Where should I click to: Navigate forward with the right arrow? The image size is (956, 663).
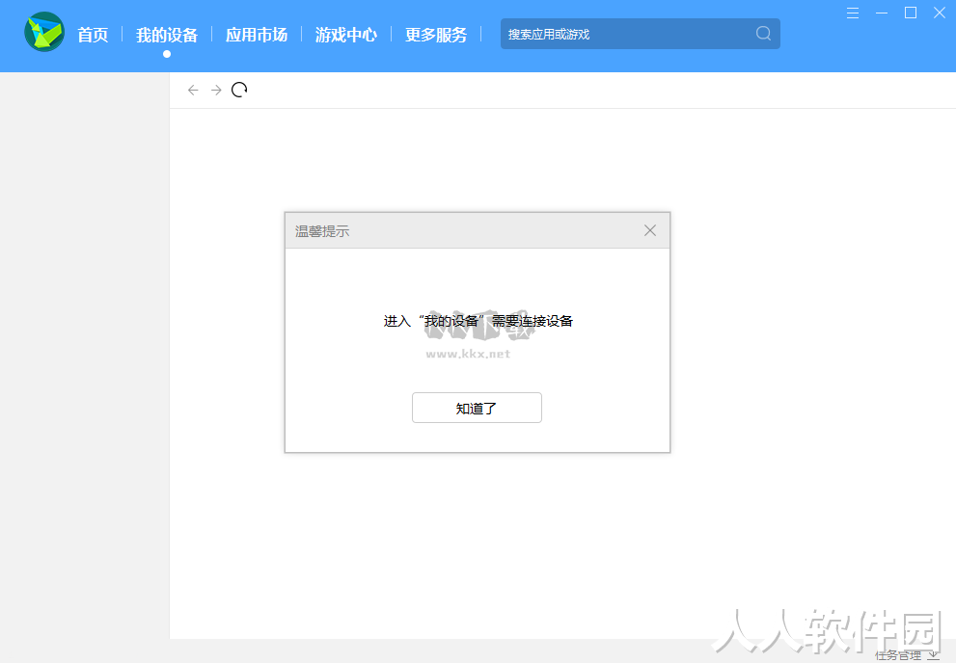pos(216,91)
